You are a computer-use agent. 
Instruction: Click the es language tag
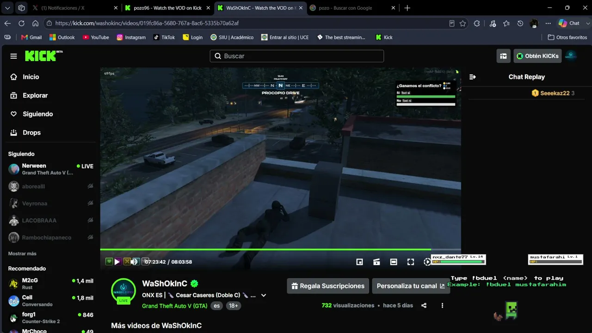click(x=216, y=306)
